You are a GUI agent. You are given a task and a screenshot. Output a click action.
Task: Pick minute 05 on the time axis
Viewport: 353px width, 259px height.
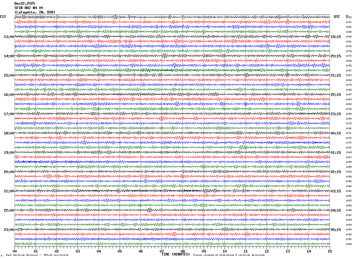pos(120,251)
